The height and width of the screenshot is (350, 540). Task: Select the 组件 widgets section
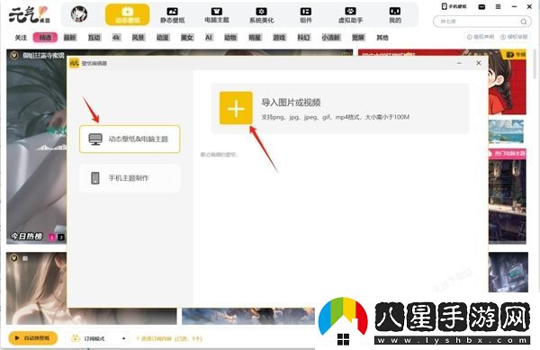tap(306, 15)
